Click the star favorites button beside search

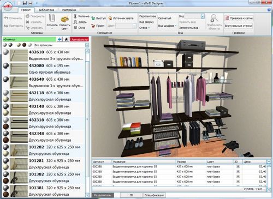click(x=66, y=39)
